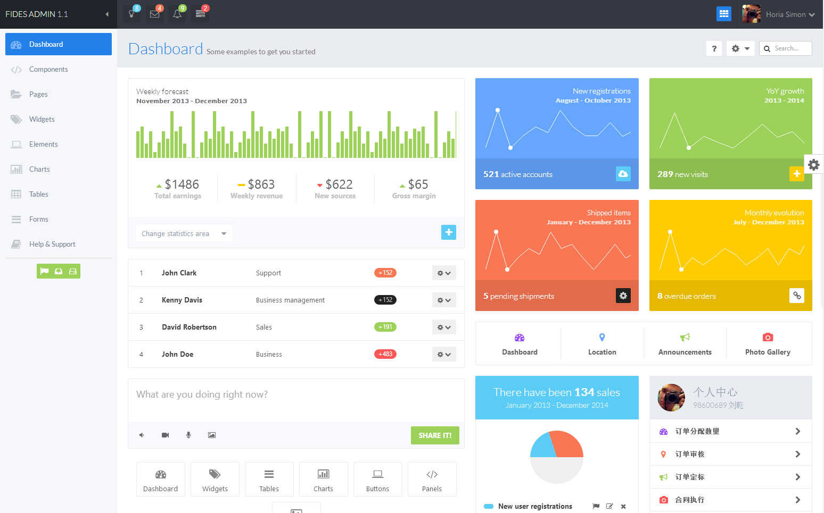This screenshot has height=513, width=824.
Task: Open Pages in the sidebar menu
Action: pos(59,94)
